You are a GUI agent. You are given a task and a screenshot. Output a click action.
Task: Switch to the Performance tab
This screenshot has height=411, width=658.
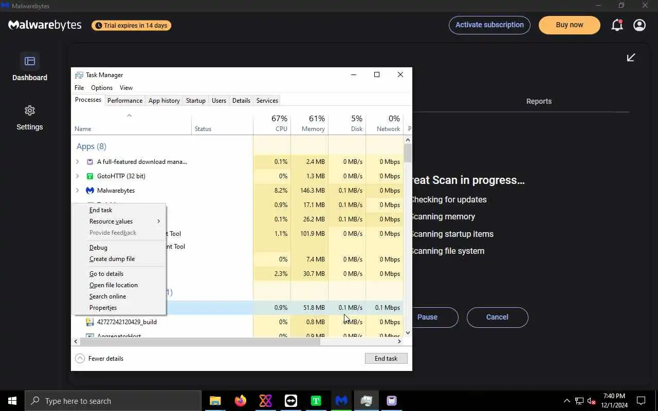pos(125,101)
